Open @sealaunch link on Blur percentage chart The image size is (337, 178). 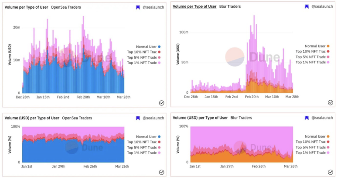pos(322,118)
